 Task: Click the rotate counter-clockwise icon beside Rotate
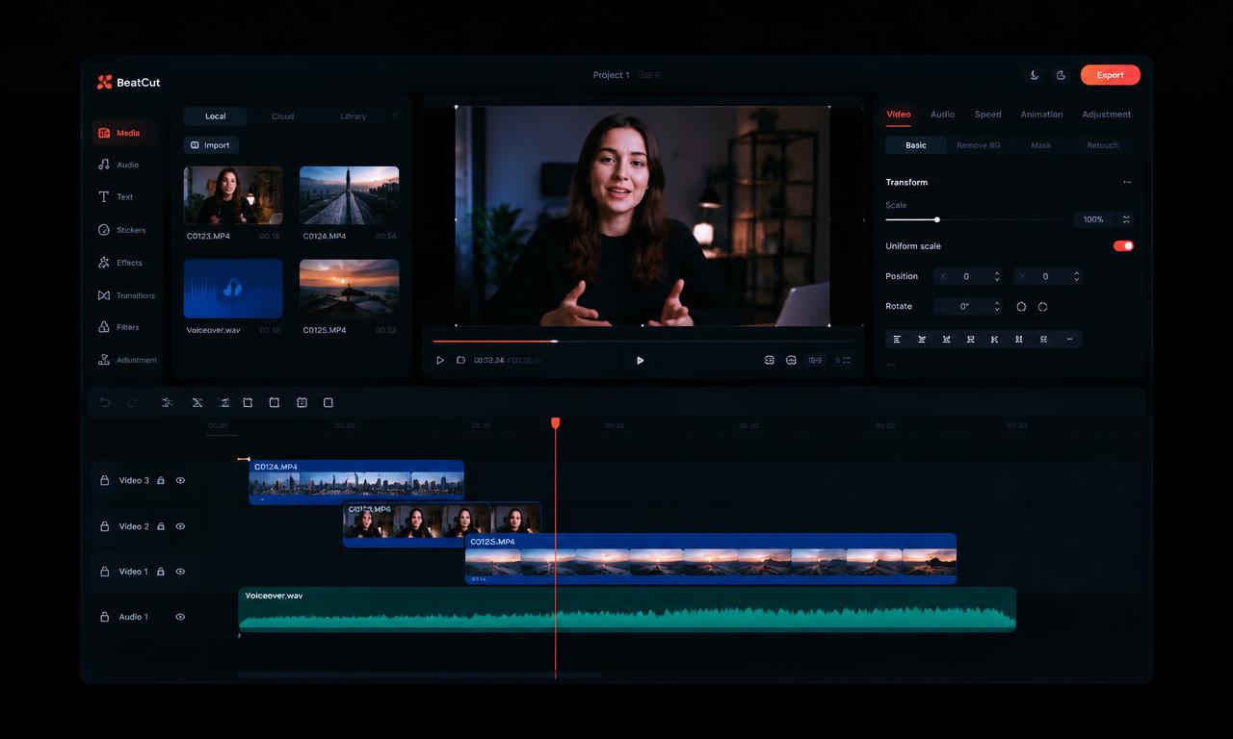(x=1021, y=307)
